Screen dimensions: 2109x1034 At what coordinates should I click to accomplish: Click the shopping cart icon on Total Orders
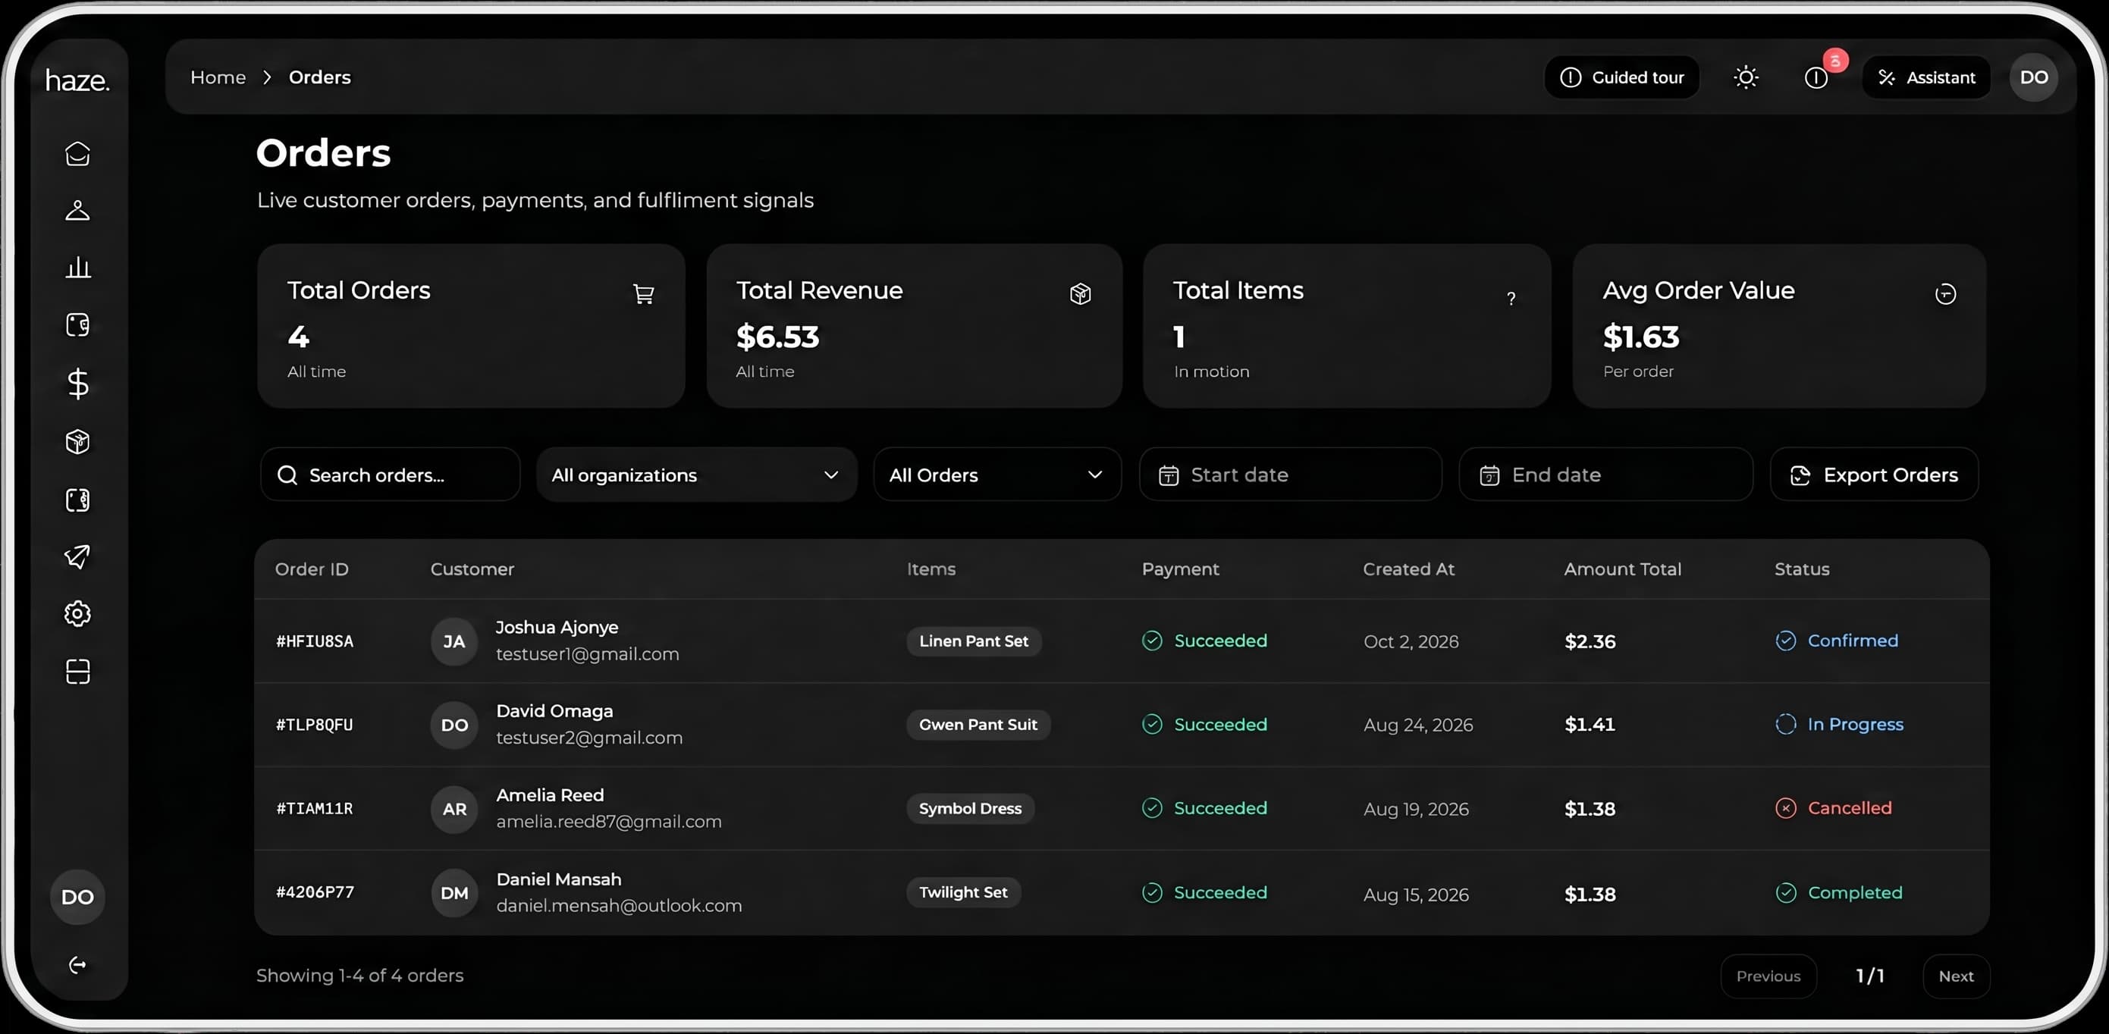pos(644,294)
